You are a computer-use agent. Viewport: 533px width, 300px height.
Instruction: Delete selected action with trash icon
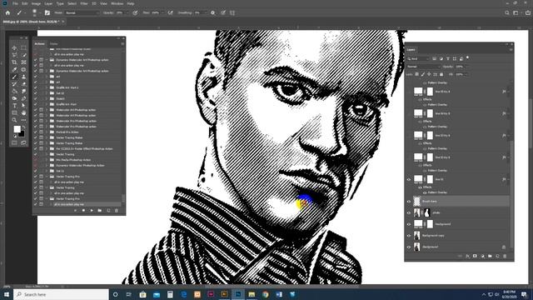(x=117, y=211)
